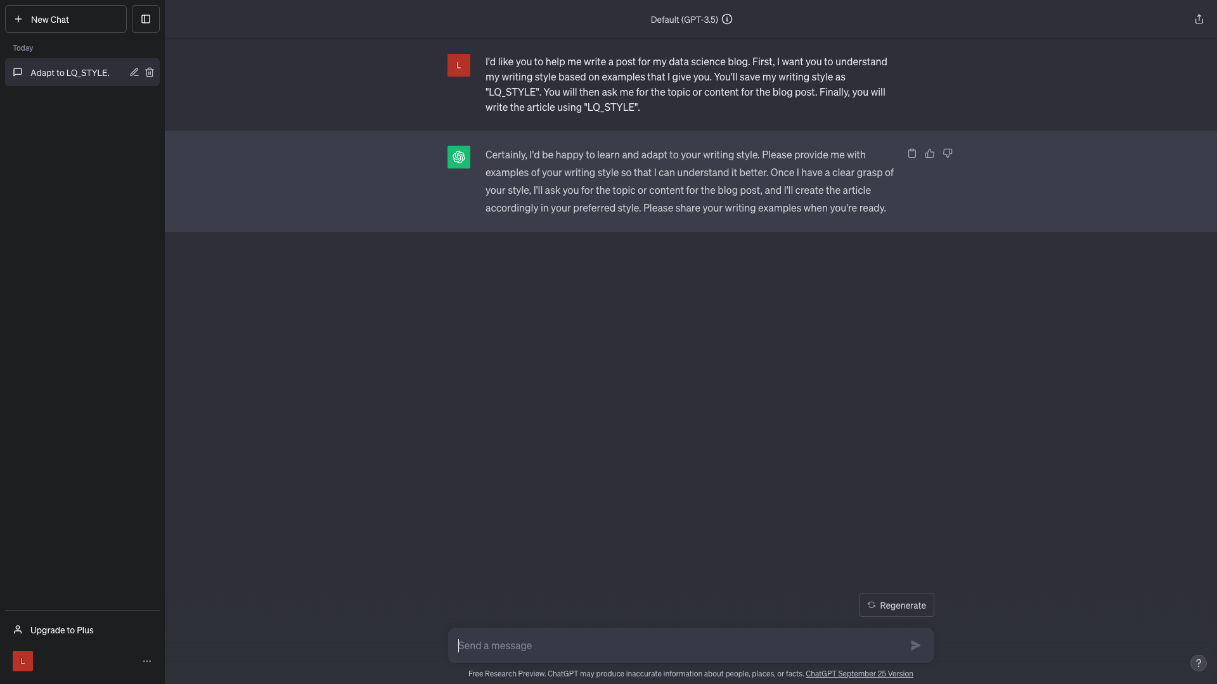Screen dimensions: 1217x684
Task: Hide the sidebar panel
Action: pyautogui.click(x=146, y=19)
